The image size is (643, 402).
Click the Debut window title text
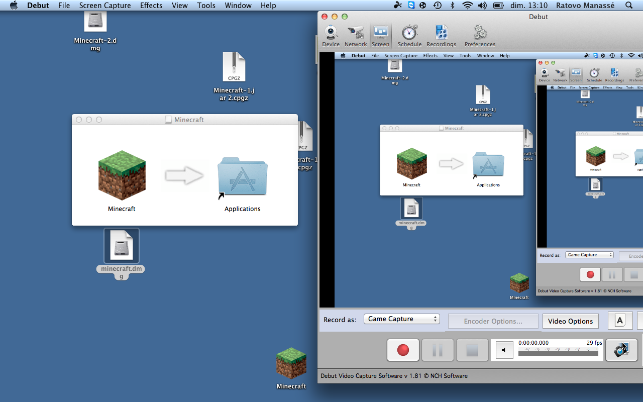(x=539, y=17)
